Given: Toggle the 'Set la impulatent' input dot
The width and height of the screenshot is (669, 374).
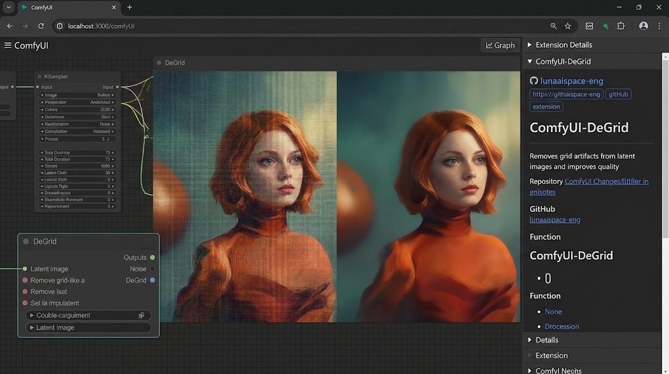Looking at the screenshot, I should coord(25,303).
